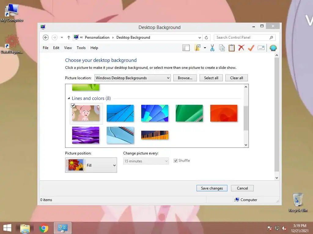
Task: Open File Explorer from the taskbar
Action: click(25, 228)
